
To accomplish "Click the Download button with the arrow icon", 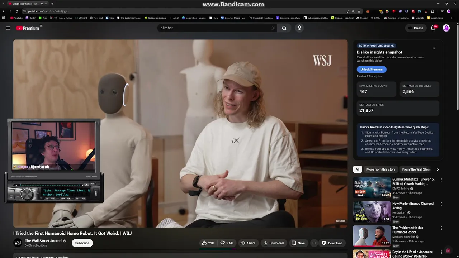I will coord(274,243).
